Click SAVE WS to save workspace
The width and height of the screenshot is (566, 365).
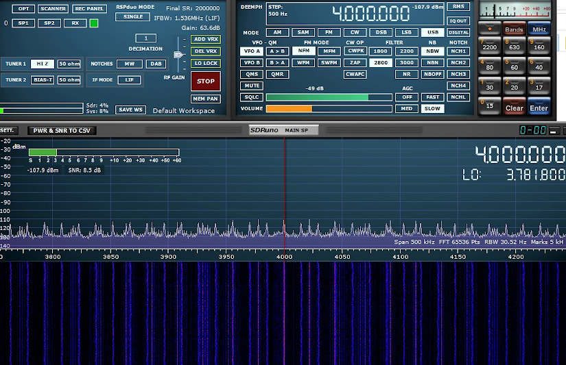[130, 110]
